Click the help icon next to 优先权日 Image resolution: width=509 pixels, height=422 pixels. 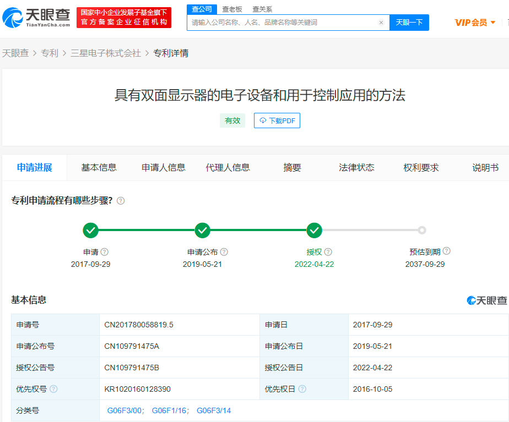point(302,389)
